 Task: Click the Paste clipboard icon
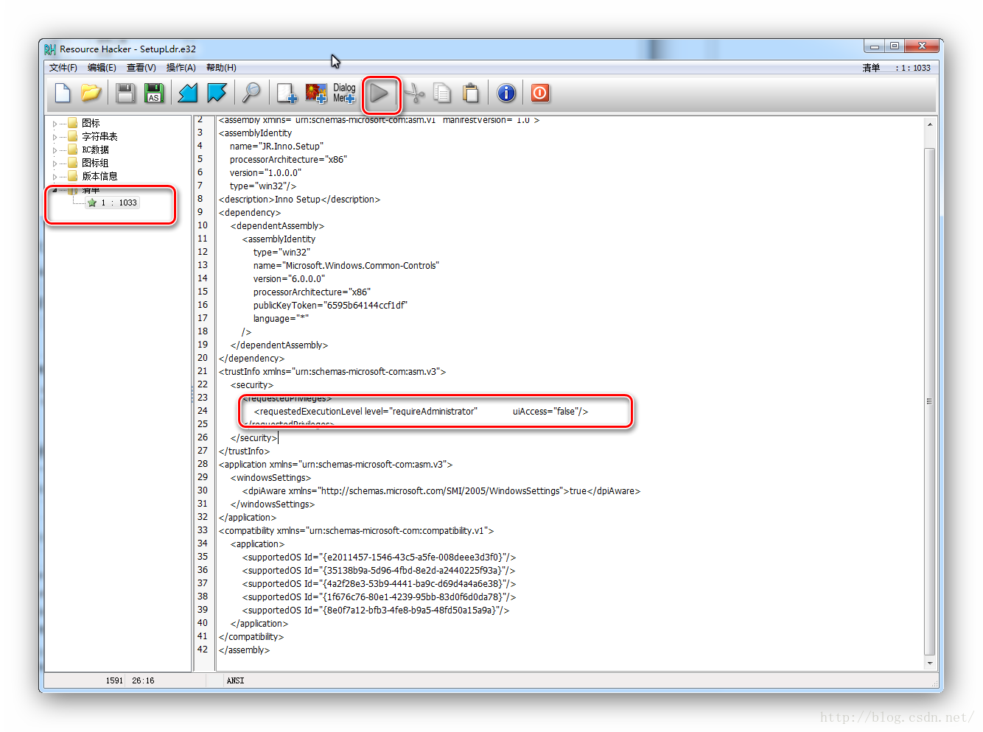click(471, 93)
